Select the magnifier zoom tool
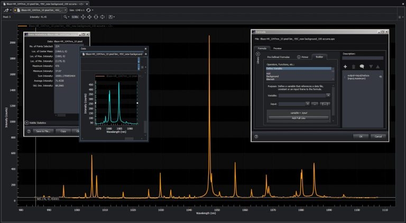Screen dimensions: 406x223 click(x=65, y=17)
